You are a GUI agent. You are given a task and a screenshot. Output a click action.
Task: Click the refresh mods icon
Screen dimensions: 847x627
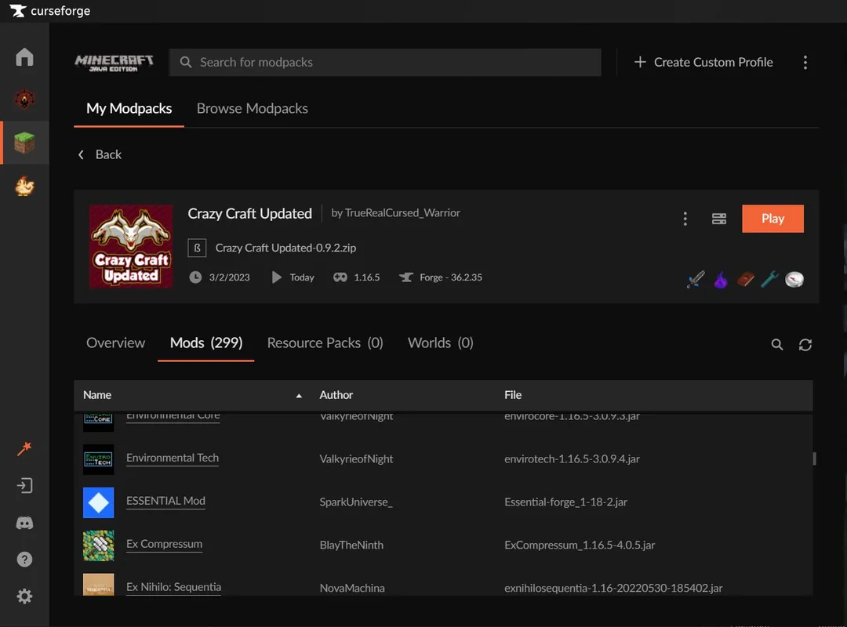(805, 345)
